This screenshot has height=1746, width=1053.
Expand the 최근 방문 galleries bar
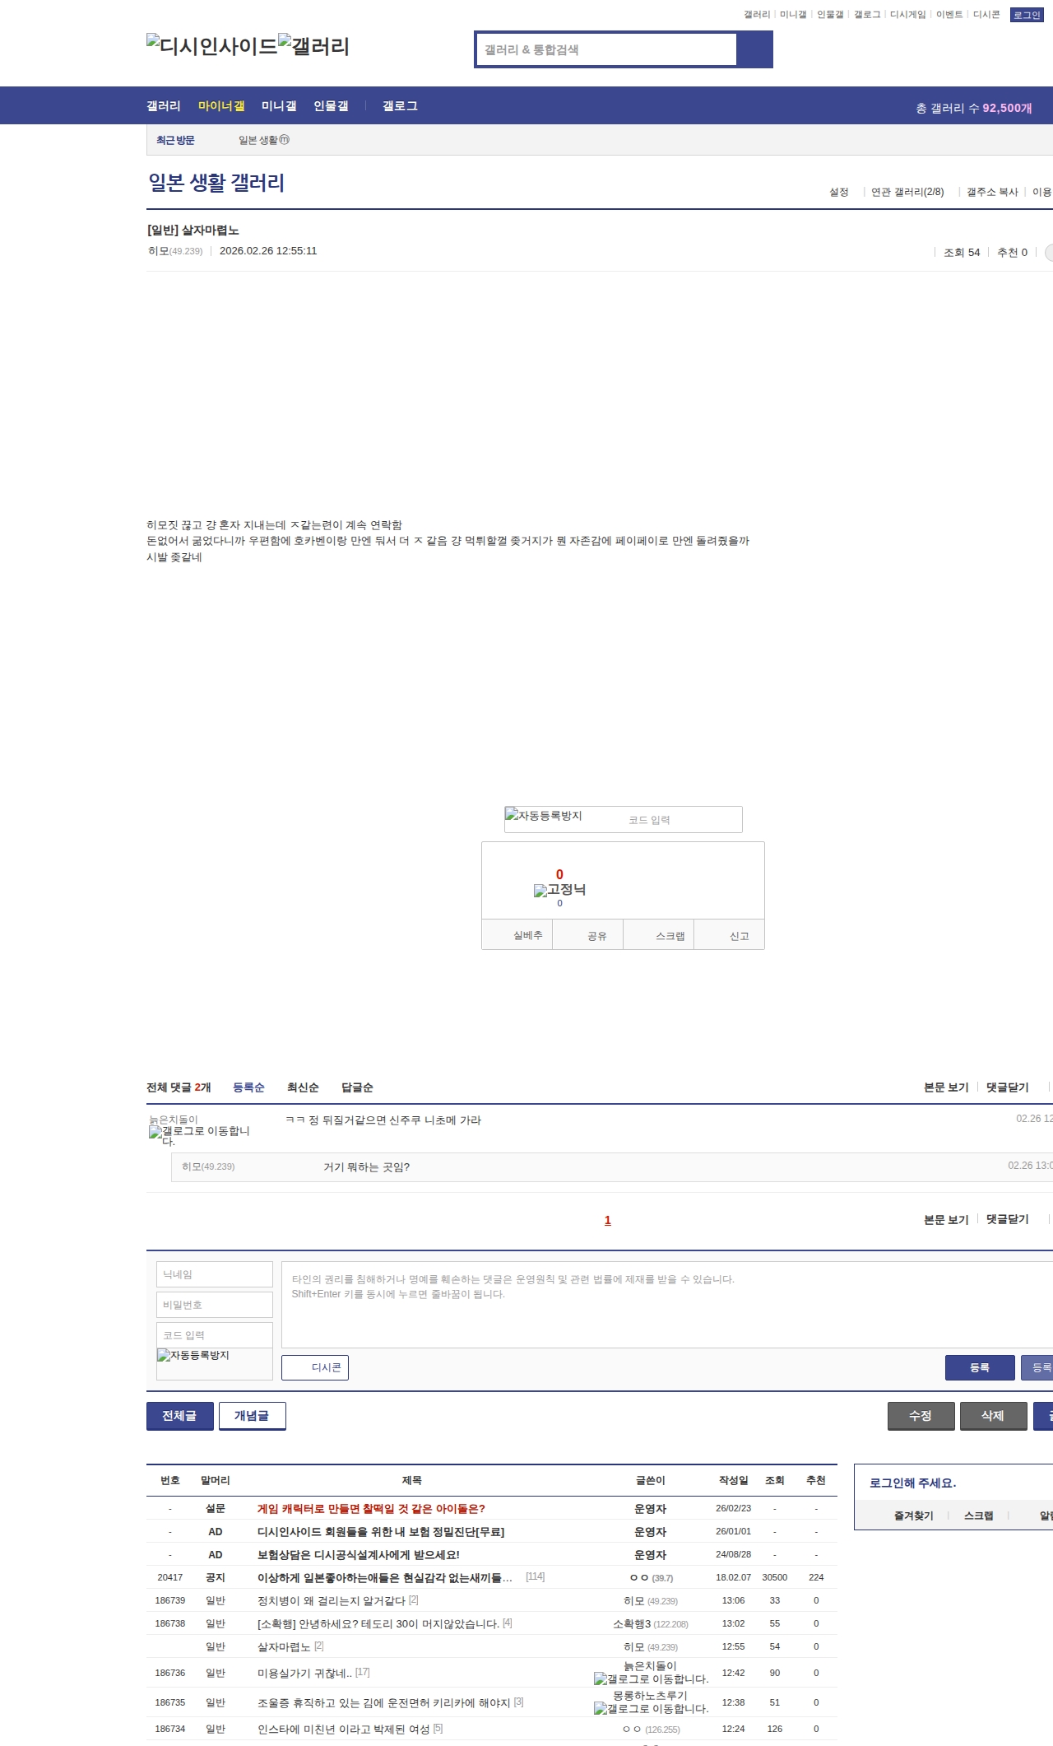[x=175, y=141]
